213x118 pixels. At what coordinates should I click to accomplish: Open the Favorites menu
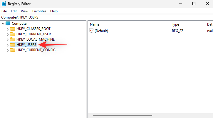(39, 11)
